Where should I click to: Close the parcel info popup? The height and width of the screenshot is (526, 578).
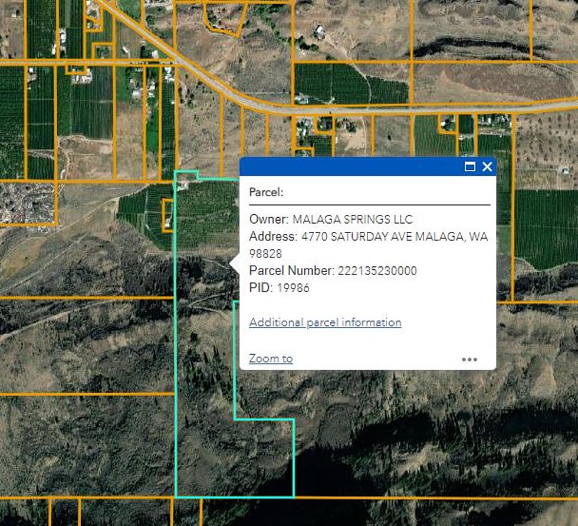pos(487,166)
